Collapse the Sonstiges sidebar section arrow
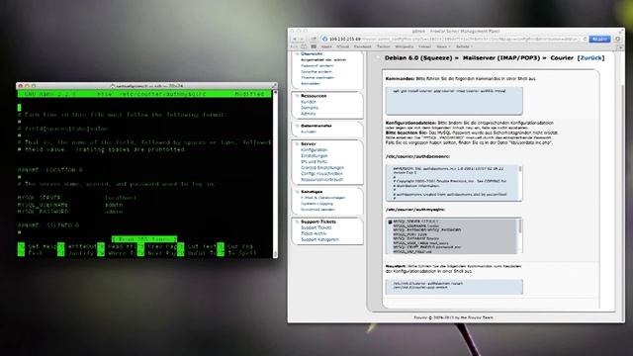The image size is (633, 356). [297, 192]
